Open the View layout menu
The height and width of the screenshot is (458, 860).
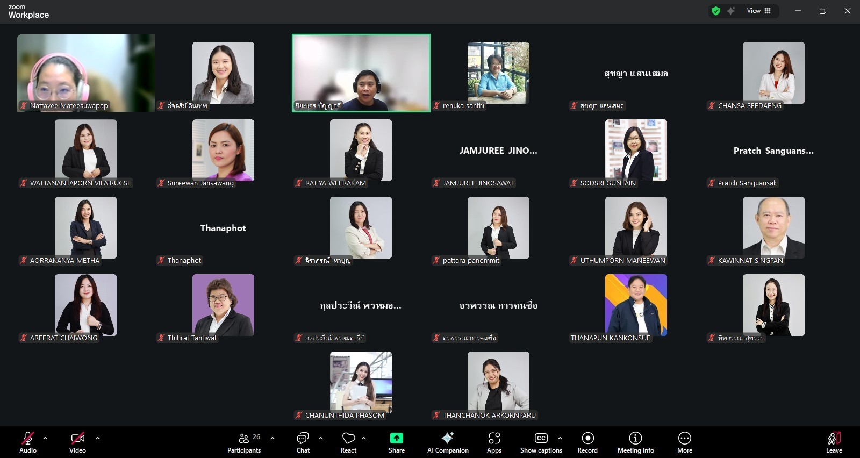tap(759, 11)
